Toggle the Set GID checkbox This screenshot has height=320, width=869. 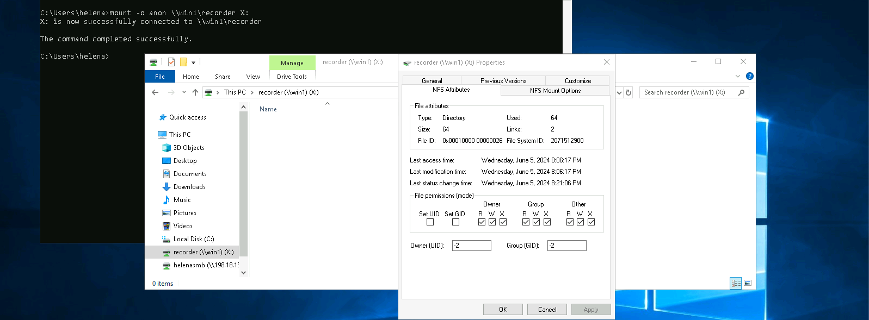[455, 222]
